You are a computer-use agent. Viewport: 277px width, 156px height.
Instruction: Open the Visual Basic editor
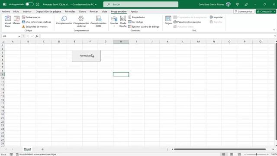point(8,21)
